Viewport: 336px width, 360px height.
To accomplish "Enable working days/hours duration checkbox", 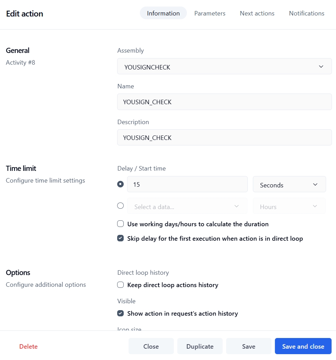I will pos(121,224).
